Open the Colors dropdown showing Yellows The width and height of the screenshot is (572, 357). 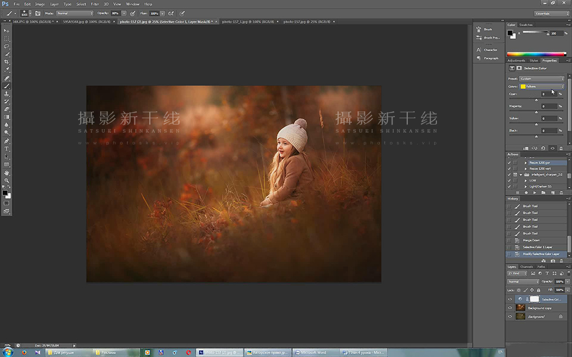coord(542,87)
